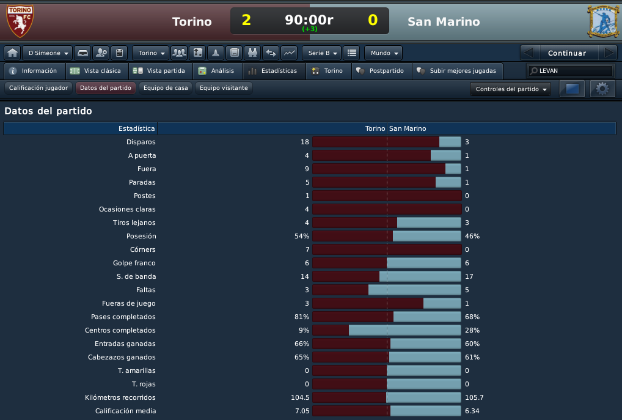Click the LEVAN search field
The width and height of the screenshot is (622, 420).
[571, 71]
